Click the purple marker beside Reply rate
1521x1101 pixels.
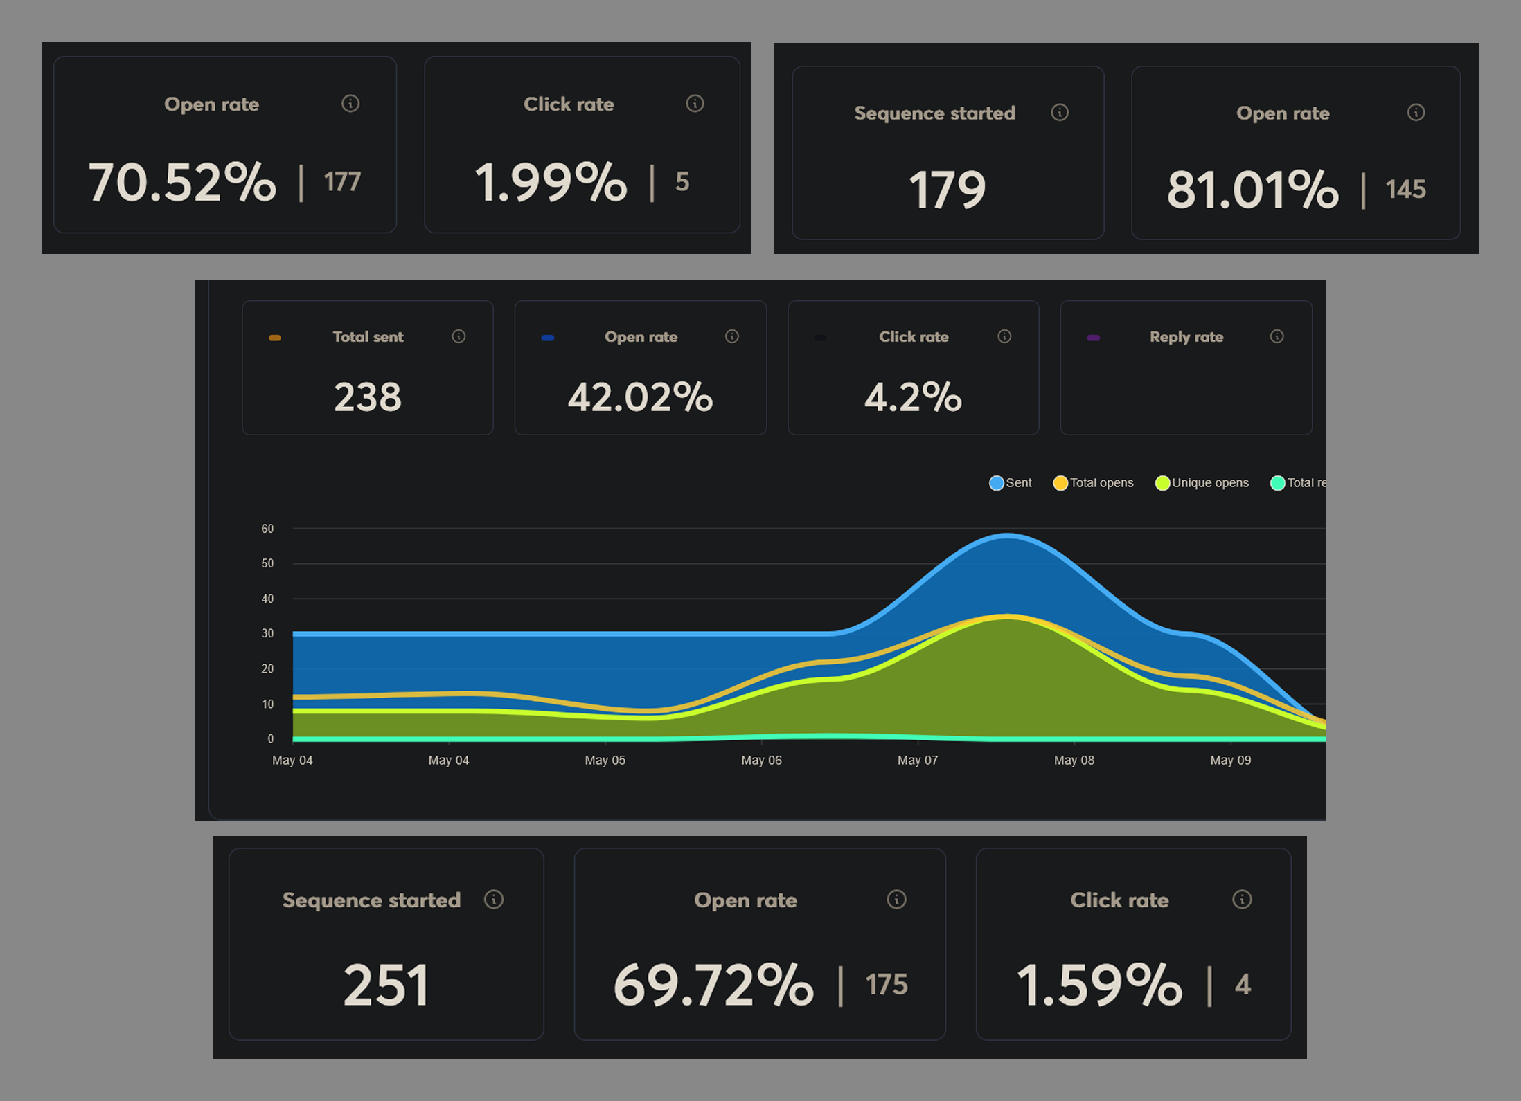coord(1094,338)
